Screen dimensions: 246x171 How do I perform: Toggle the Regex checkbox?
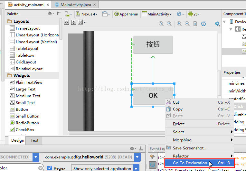coord(49,168)
